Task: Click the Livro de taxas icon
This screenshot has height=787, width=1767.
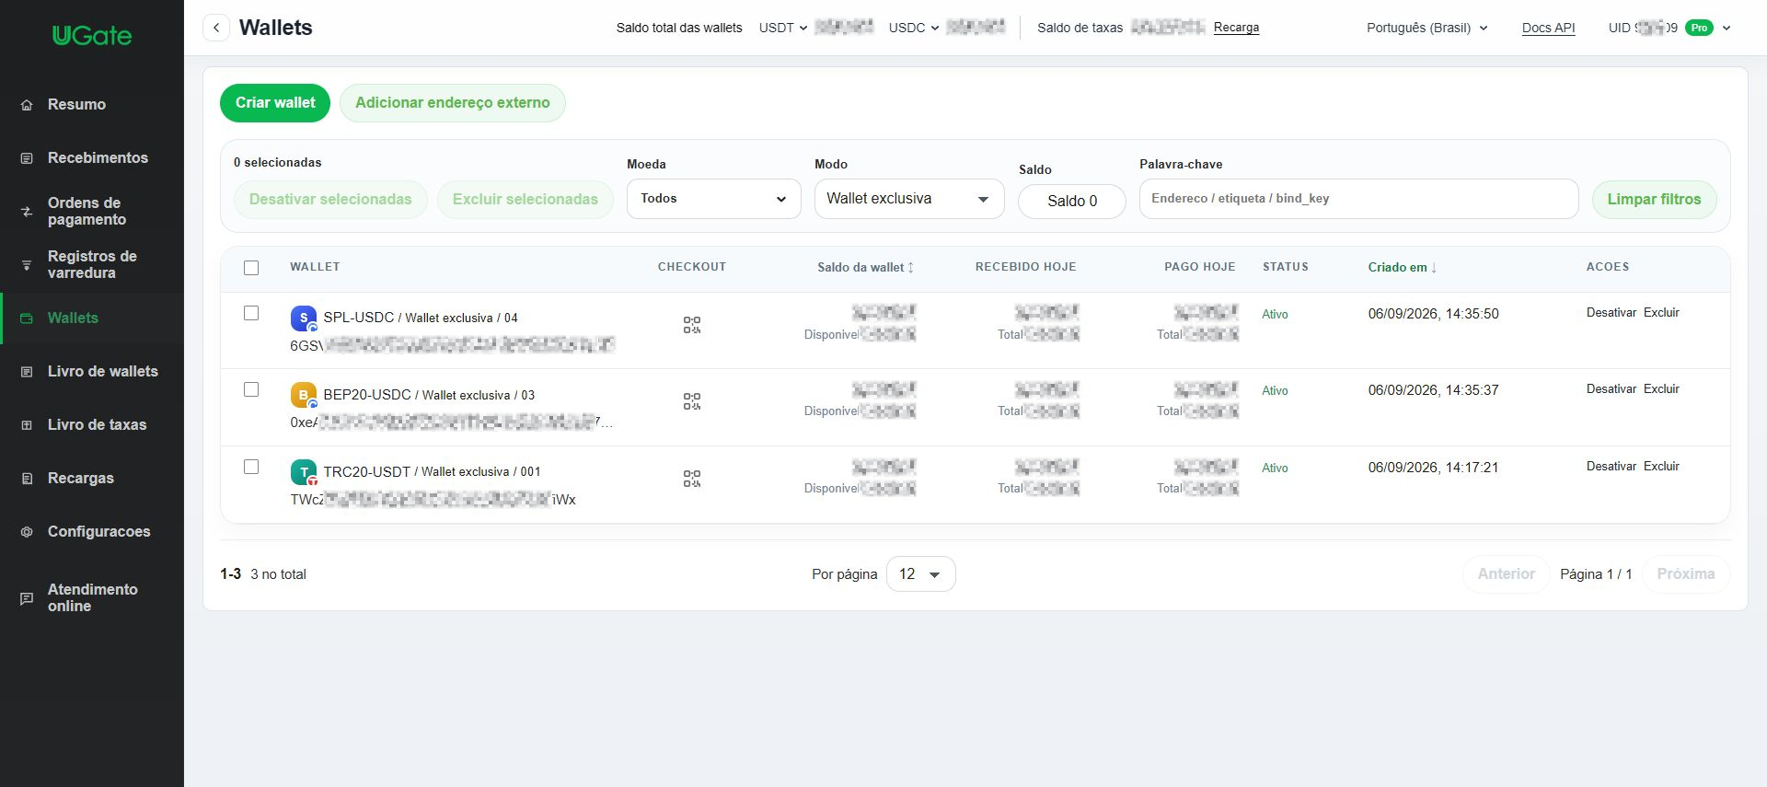Action: (x=27, y=425)
